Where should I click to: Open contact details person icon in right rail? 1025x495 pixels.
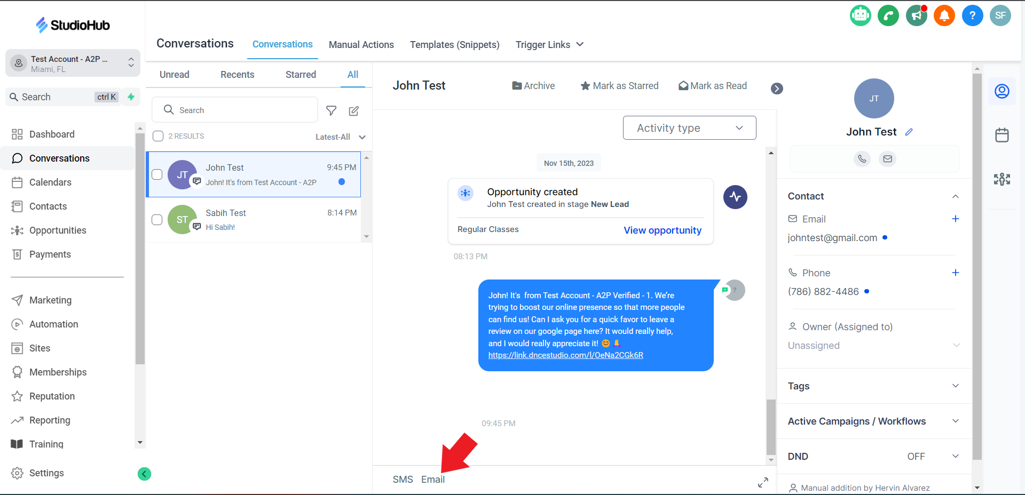click(x=1002, y=91)
